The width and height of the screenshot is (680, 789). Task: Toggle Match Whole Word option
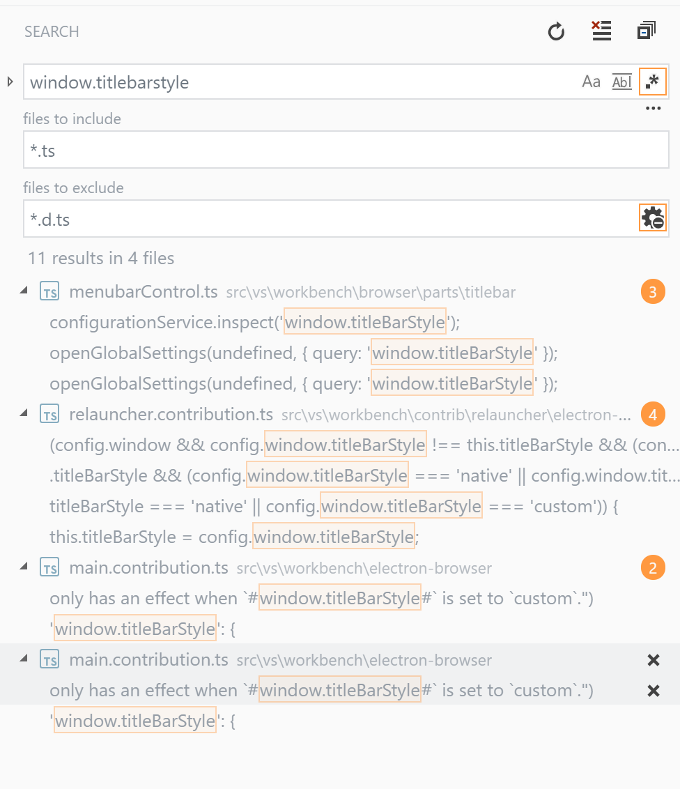[621, 82]
